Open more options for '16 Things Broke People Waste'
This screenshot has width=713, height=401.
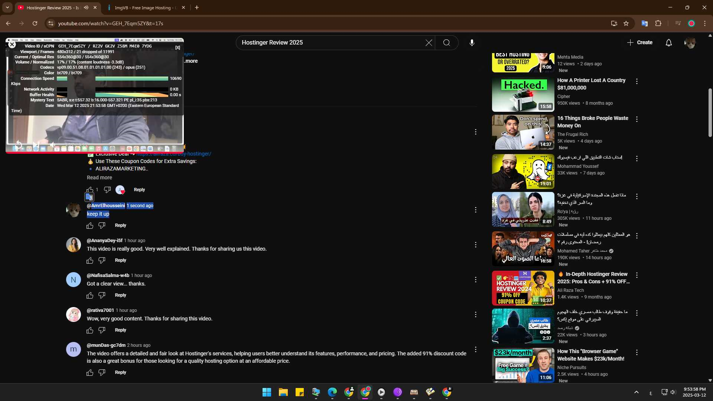pos(637,119)
